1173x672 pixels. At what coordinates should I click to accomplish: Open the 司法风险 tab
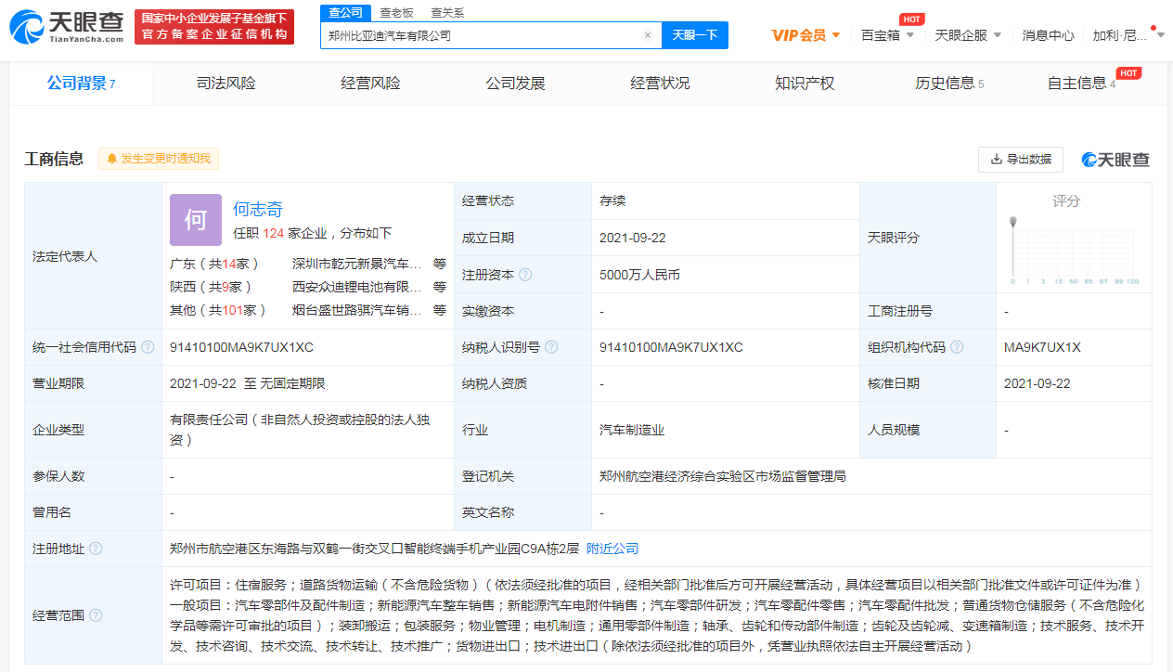(226, 84)
